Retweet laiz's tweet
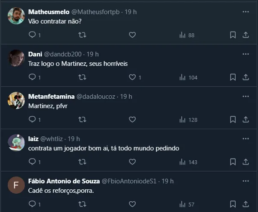The height and width of the screenshot is (212, 258). [x=83, y=162]
